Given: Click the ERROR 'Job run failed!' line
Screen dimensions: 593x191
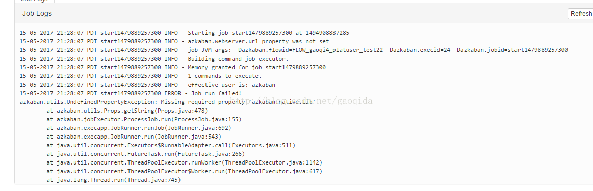Looking at the screenshot, I should 131,94.
